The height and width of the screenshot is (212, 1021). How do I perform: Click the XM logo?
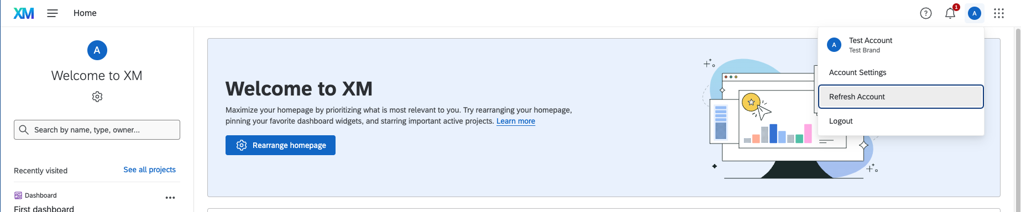tap(24, 13)
